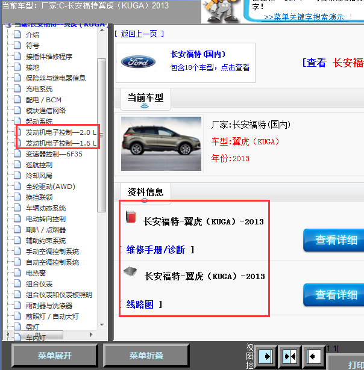Open the 介绍 tree item
This screenshot has height=370, width=364.
[x=33, y=35]
